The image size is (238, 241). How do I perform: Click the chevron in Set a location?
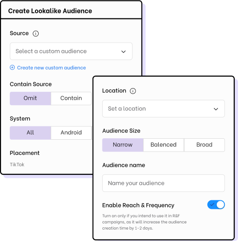(216, 109)
